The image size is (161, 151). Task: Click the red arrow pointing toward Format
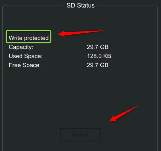(x=123, y=114)
